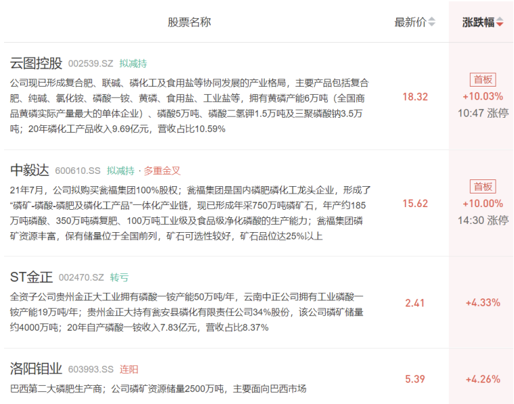Click 拟减持 tag next to 中毅达
Screen dimensions: 514x404
click(121, 171)
